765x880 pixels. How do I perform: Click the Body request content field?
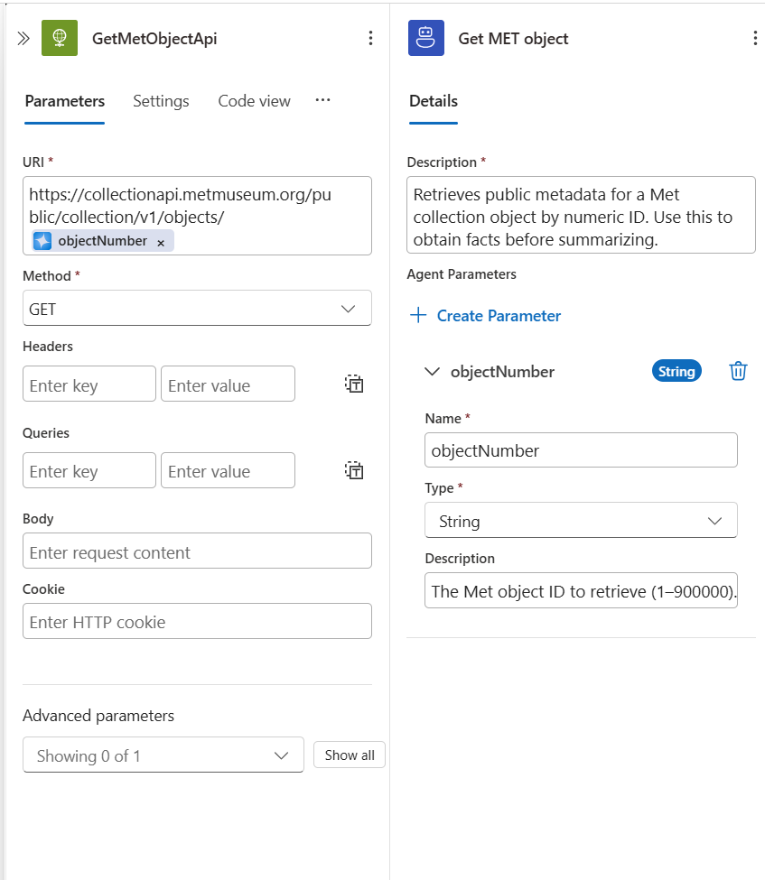[197, 551]
